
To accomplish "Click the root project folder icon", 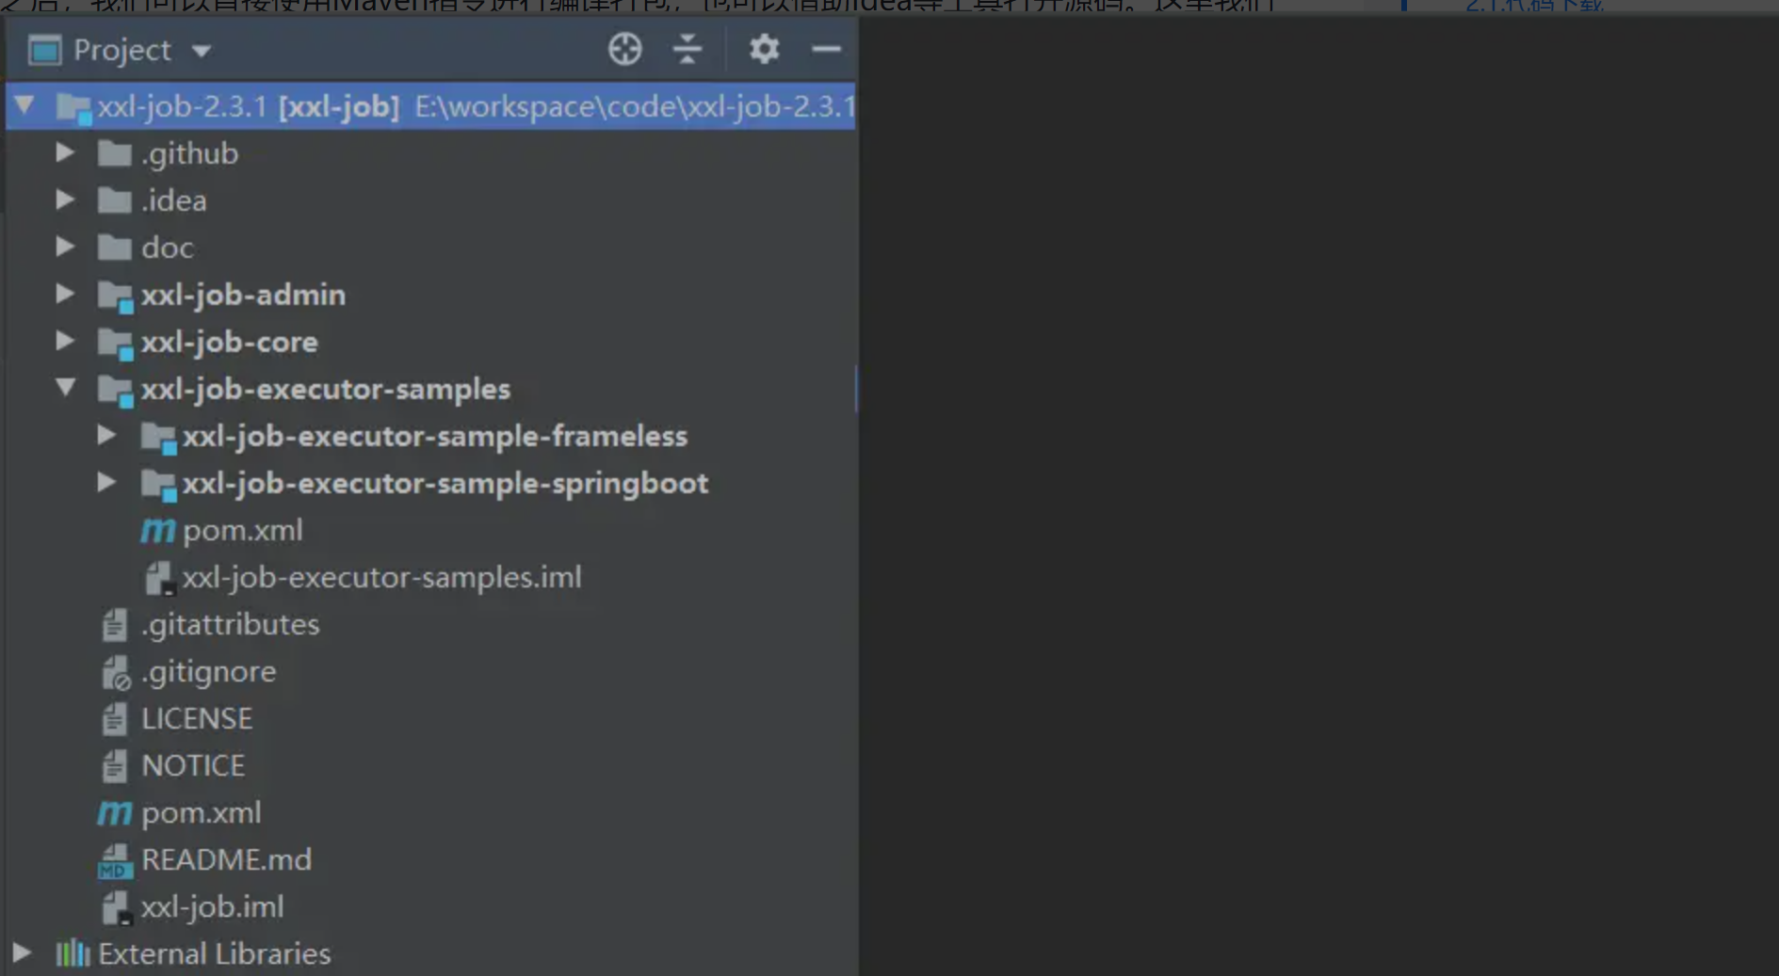I will (x=73, y=108).
